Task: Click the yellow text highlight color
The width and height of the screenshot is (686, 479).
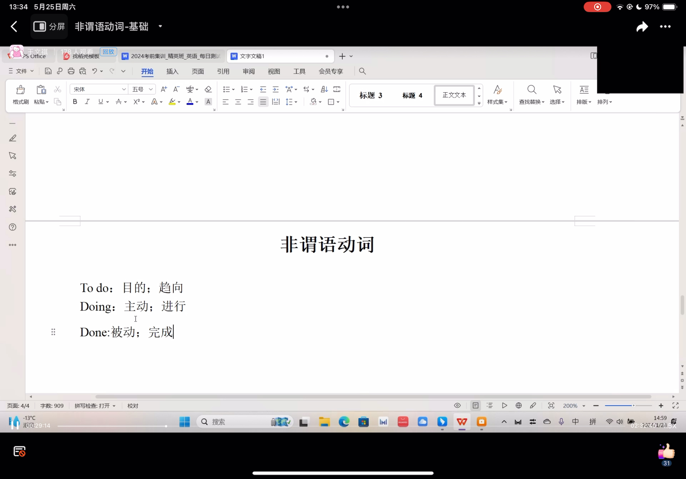Action: (x=172, y=102)
